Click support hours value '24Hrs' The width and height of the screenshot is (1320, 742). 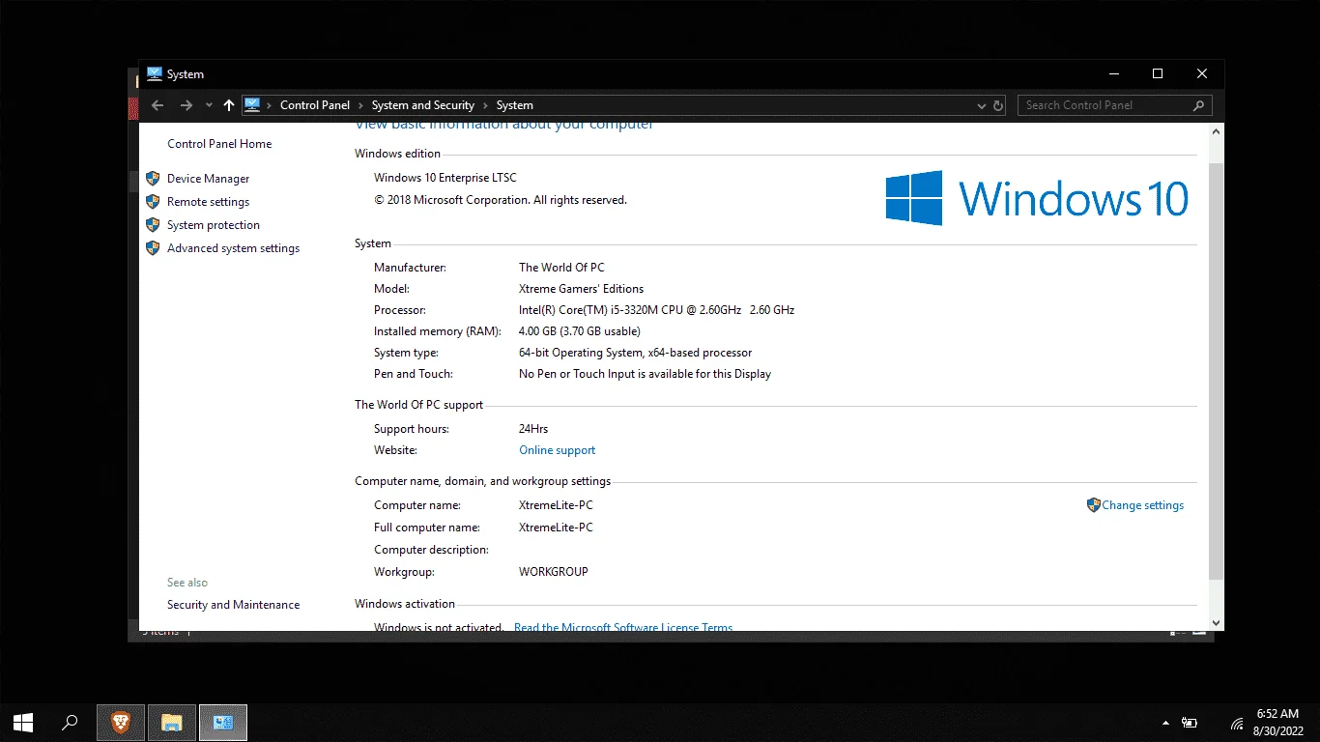pos(533,429)
